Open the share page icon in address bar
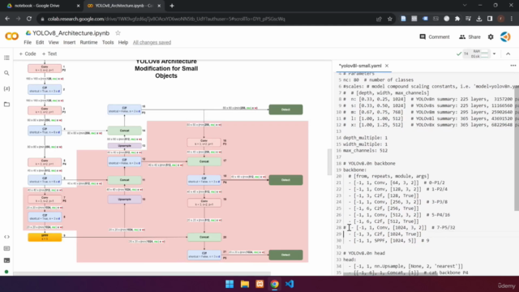Viewport: 519px width, 292px height. [379, 19]
